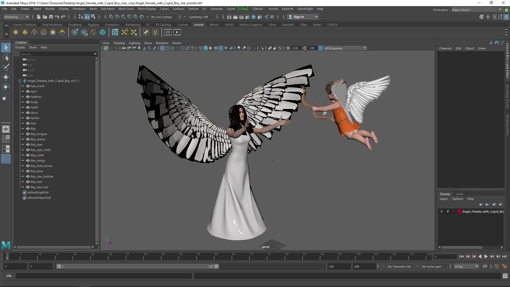Play the animation forward
The width and height of the screenshot is (510, 287).
(x=486, y=256)
